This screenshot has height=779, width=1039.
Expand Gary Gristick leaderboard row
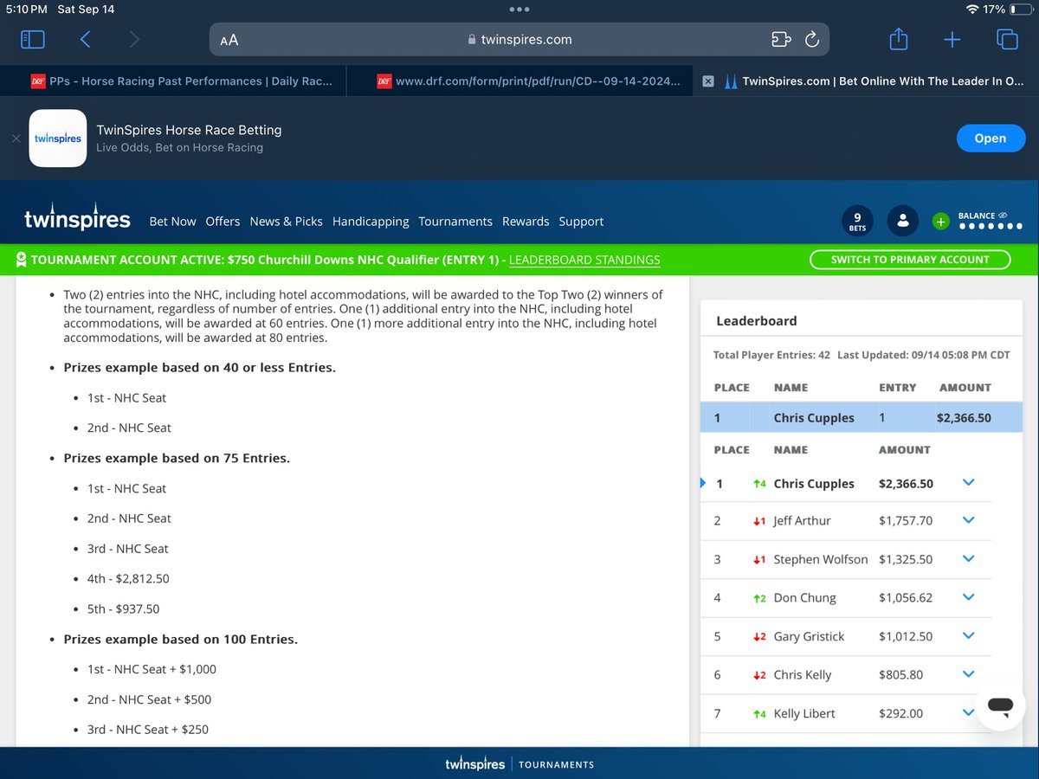coord(969,636)
